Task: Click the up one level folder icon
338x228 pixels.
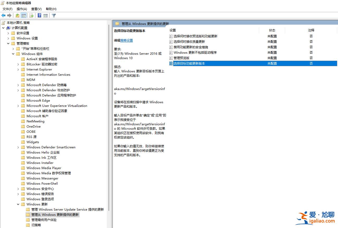Action: click(17, 15)
